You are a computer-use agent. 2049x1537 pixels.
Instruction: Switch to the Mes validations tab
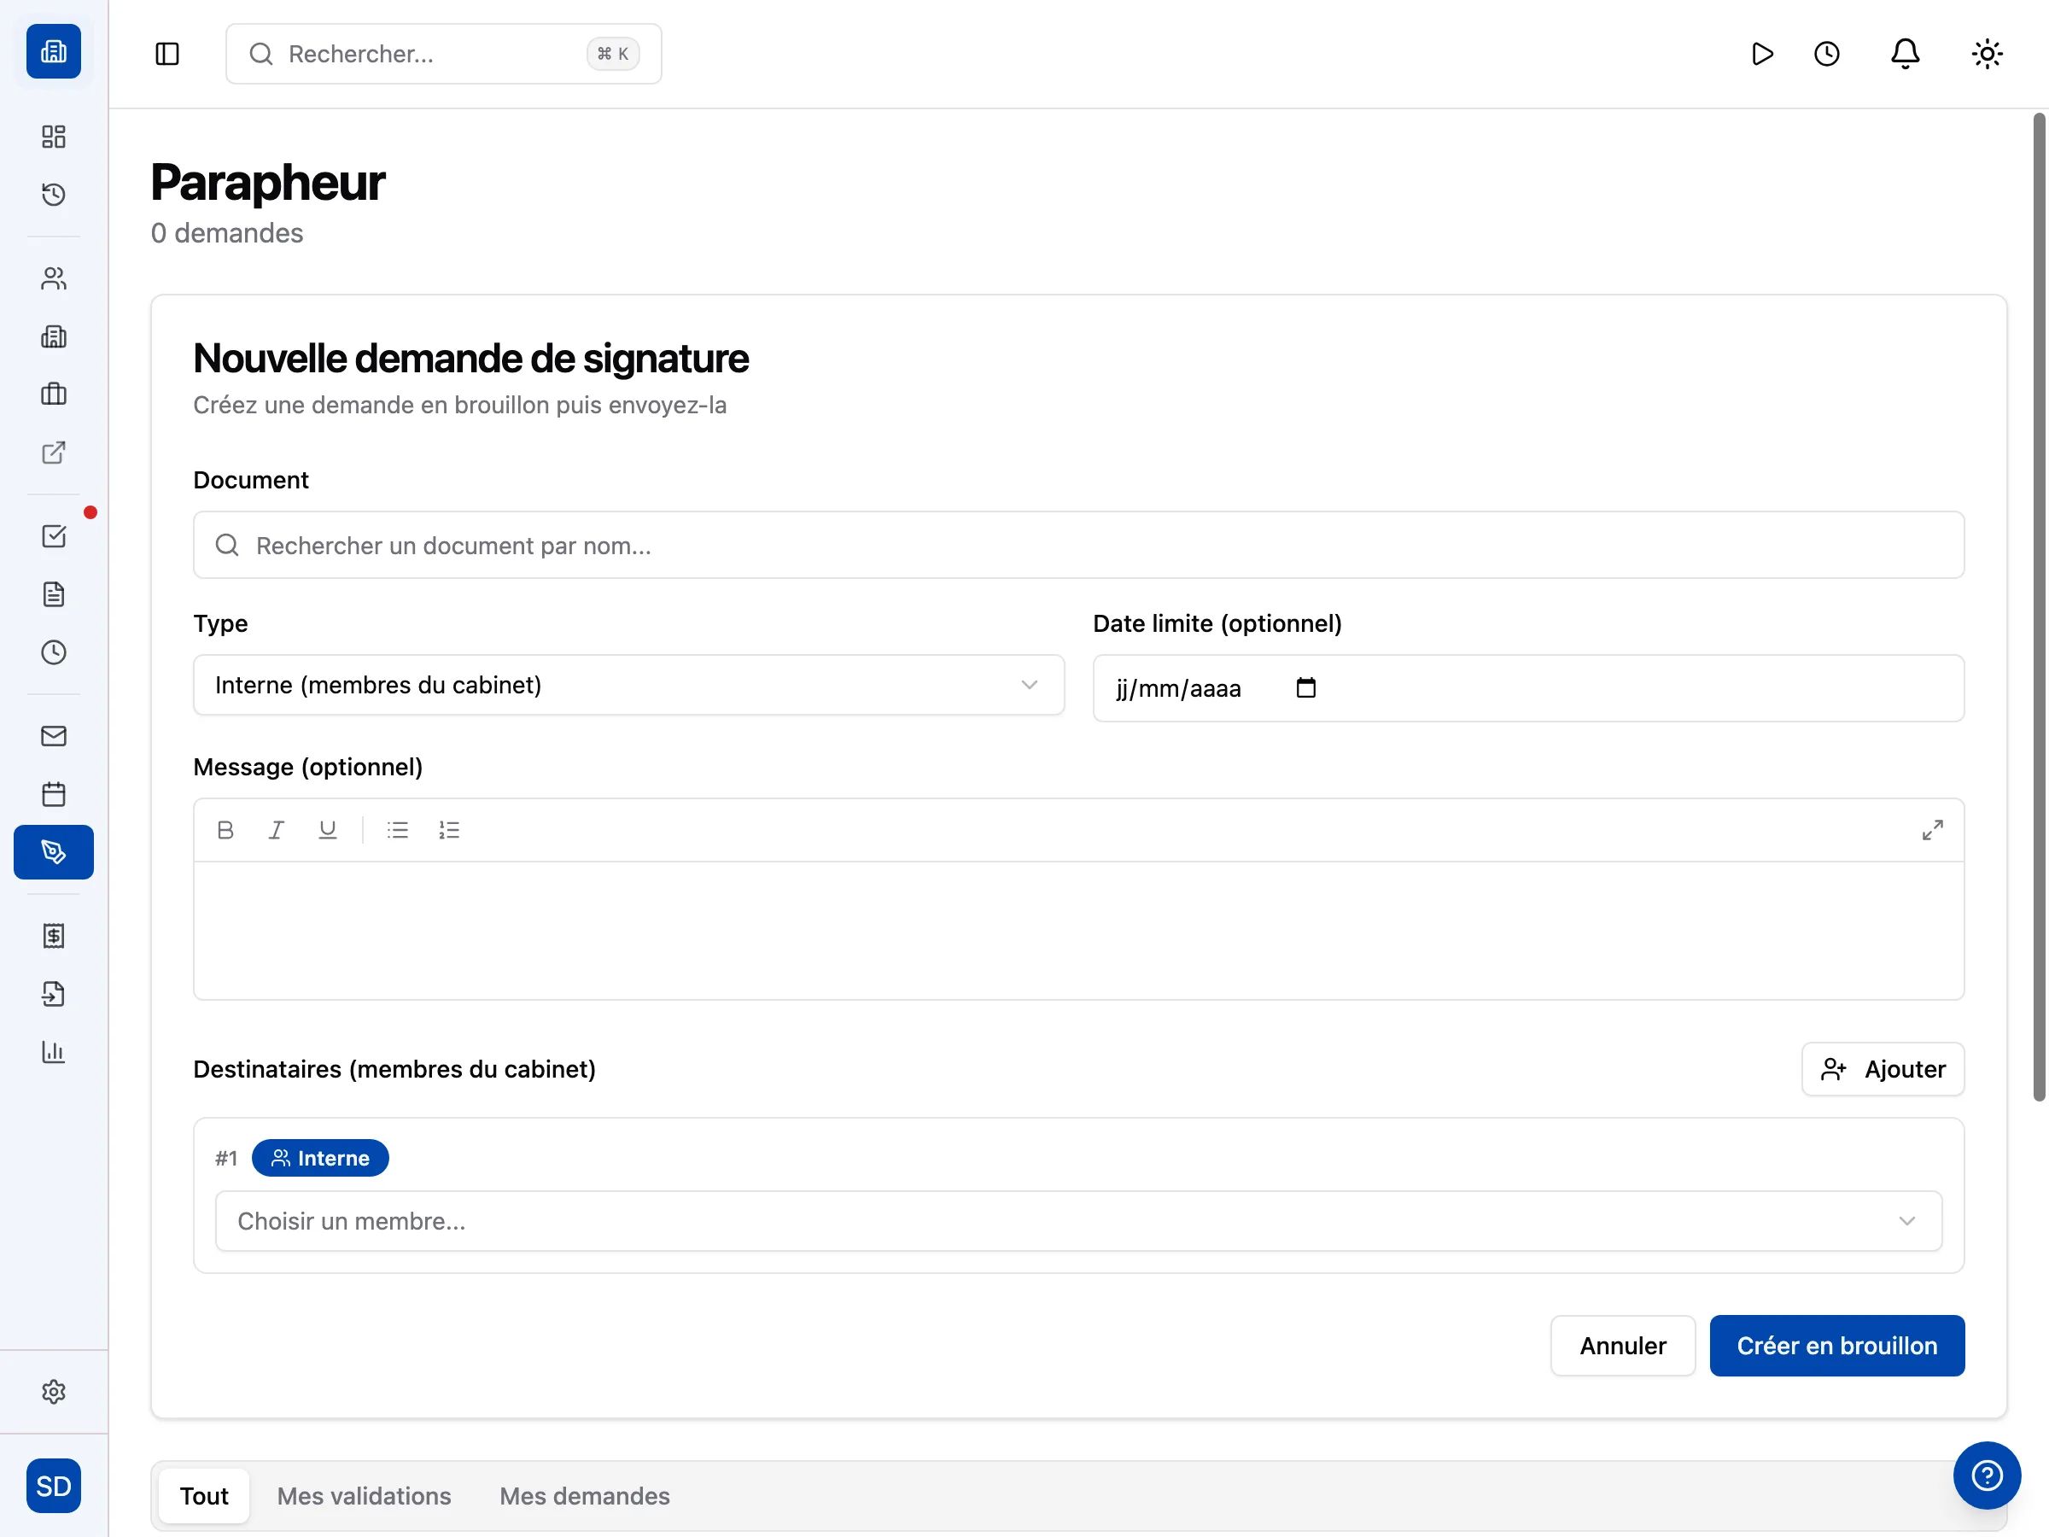[363, 1495]
